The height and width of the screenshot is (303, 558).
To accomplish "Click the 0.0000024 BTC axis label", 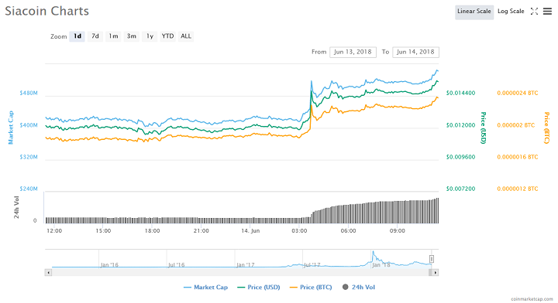I will pos(518,93).
